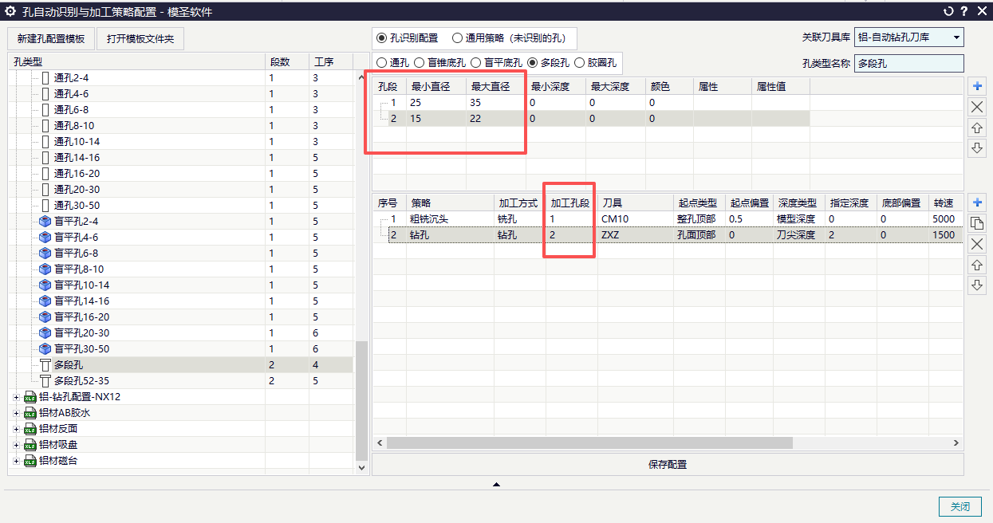The height and width of the screenshot is (523, 993).
Task: Click the rectangle icon of 通孔2-4
Action: (45, 77)
